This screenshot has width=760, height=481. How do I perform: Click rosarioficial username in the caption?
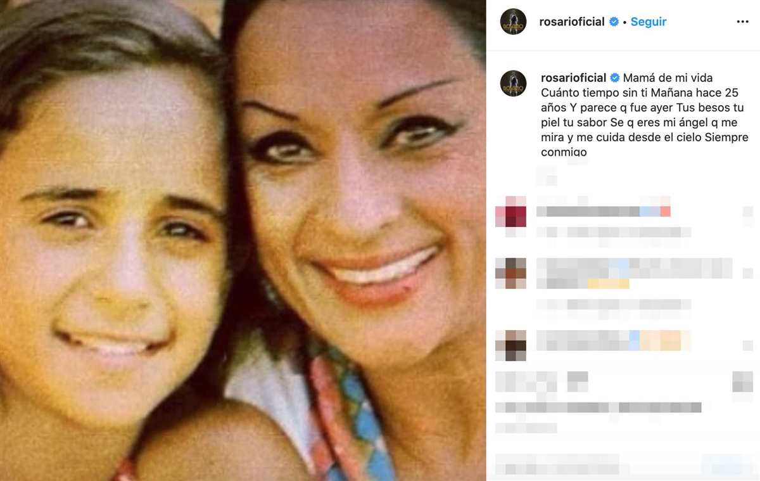[x=573, y=78]
